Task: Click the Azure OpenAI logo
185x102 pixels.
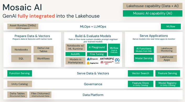Action: [x=88, y=59]
